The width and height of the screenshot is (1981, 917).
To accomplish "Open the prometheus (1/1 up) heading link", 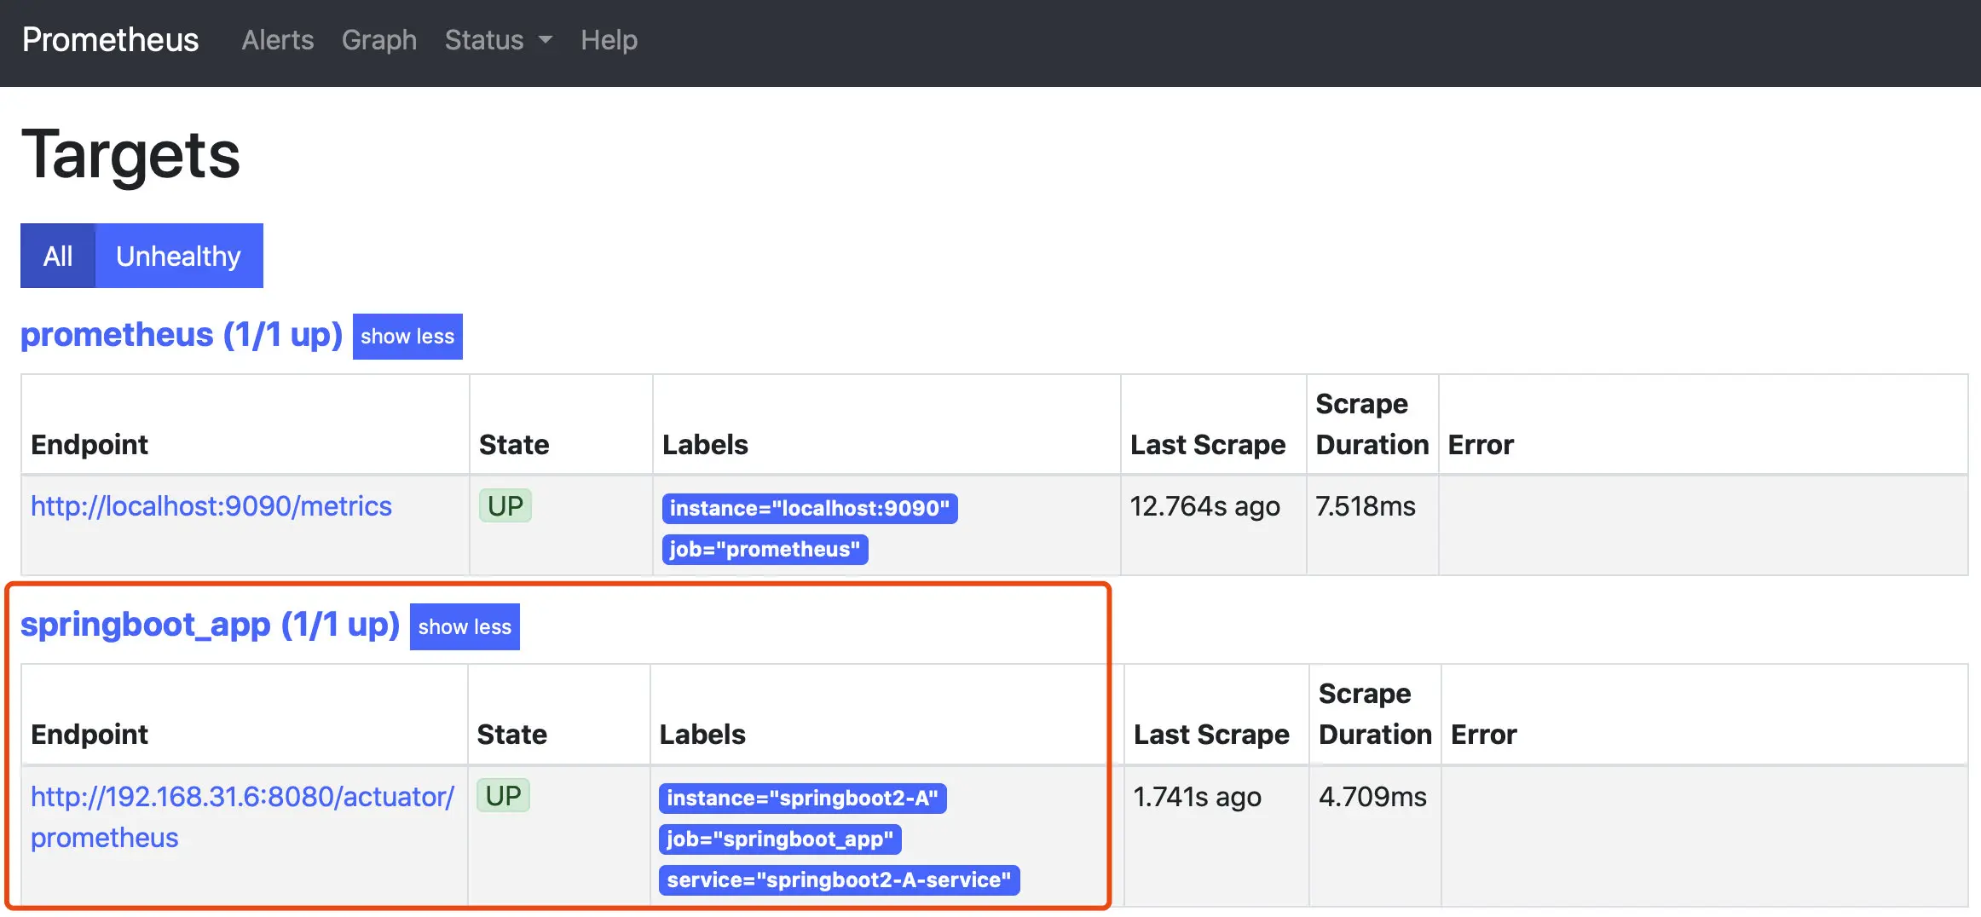I will 181,335.
